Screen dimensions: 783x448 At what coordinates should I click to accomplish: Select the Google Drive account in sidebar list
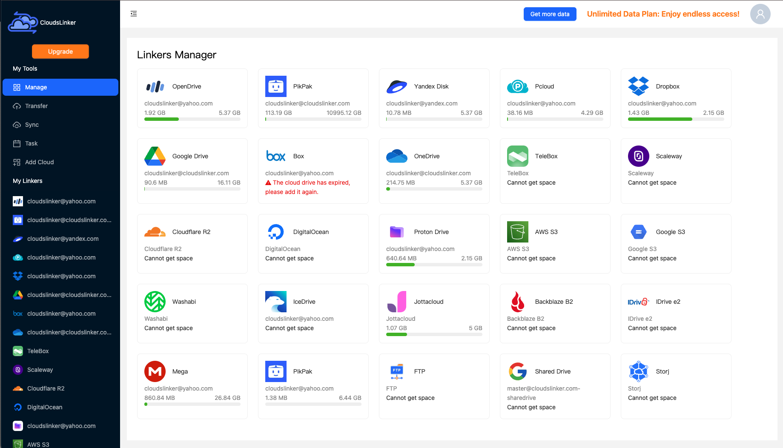click(60, 295)
